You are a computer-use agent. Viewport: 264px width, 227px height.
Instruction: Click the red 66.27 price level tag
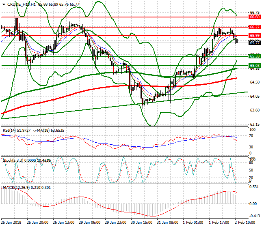(255, 27)
